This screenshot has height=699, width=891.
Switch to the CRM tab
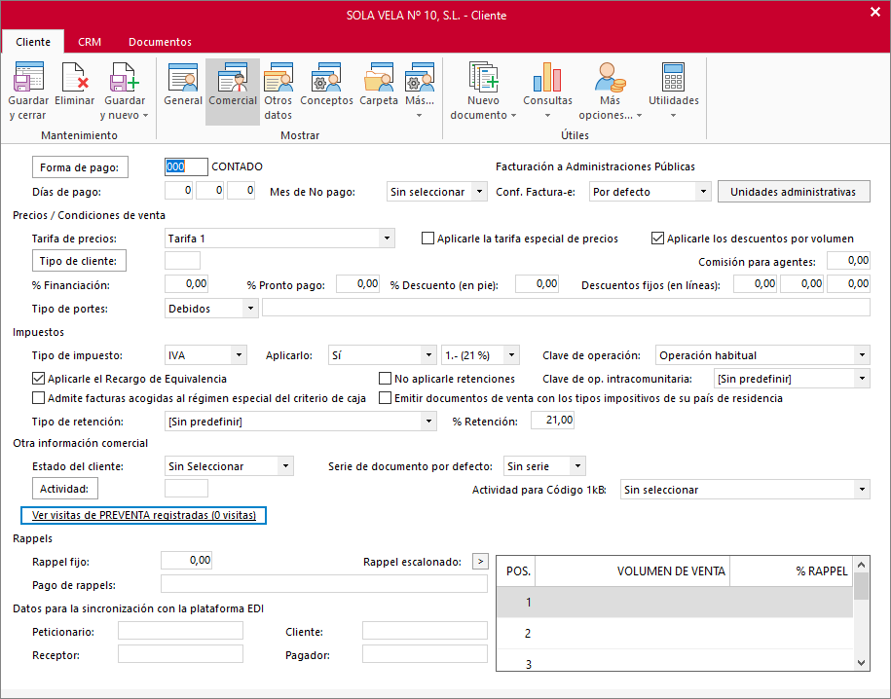[90, 42]
